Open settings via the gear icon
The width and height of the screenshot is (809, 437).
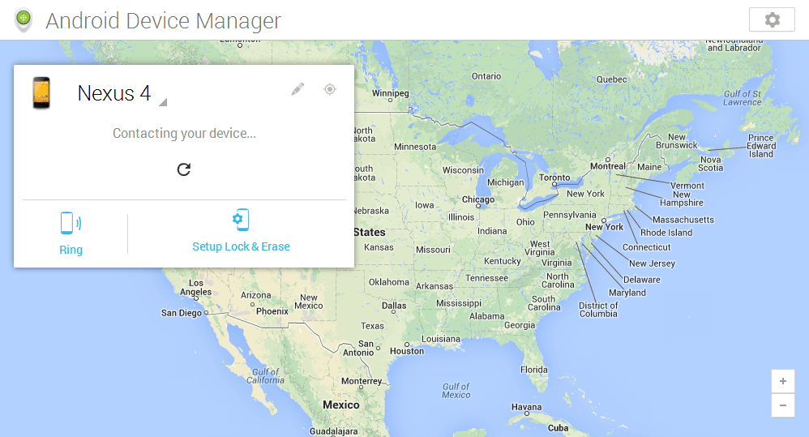click(x=772, y=20)
